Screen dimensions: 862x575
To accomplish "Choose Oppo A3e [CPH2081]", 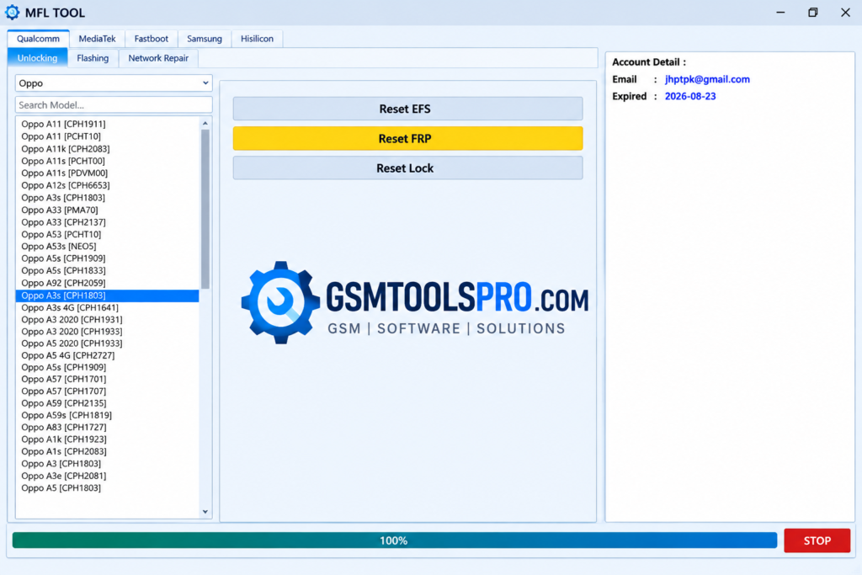I will [107, 476].
